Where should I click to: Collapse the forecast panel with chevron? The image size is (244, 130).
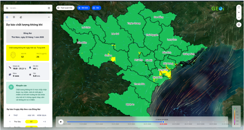click(x=49, y=17)
